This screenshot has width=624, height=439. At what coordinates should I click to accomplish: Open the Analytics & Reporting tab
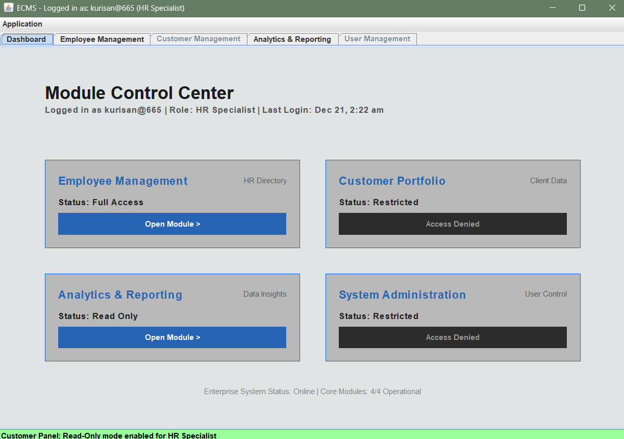tap(292, 39)
